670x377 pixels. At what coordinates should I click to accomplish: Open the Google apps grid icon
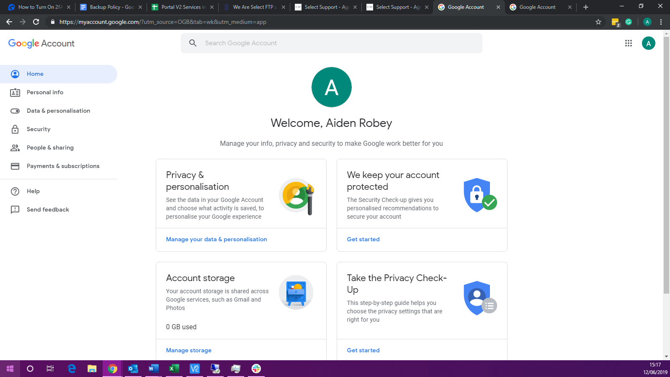[628, 43]
